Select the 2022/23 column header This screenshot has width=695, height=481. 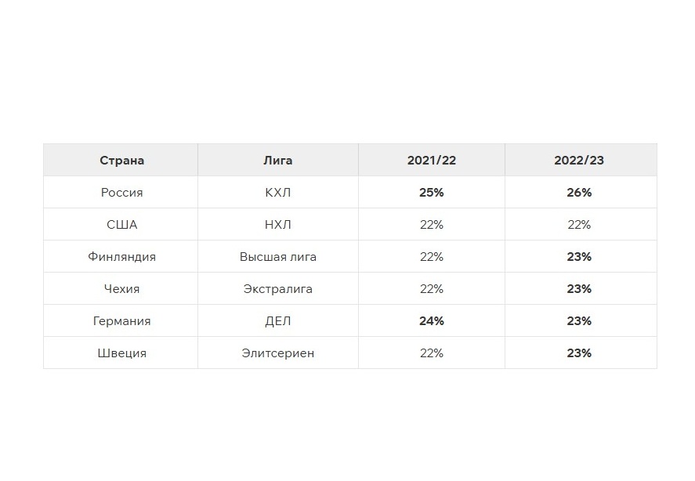click(579, 160)
